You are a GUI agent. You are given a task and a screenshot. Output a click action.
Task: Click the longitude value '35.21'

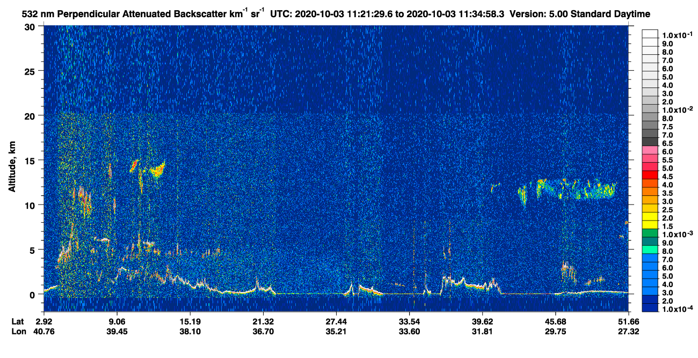336,332
